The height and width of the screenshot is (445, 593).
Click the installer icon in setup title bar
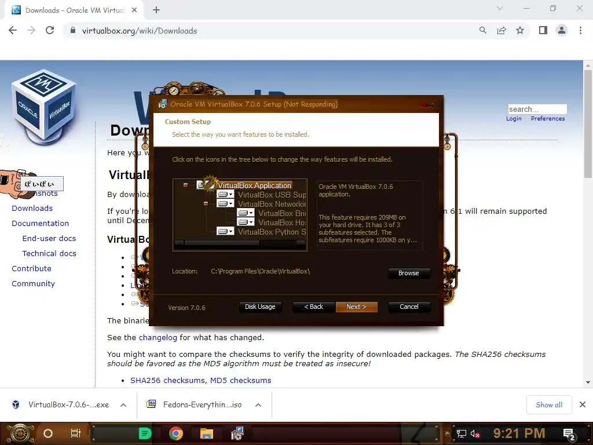(x=163, y=104)
